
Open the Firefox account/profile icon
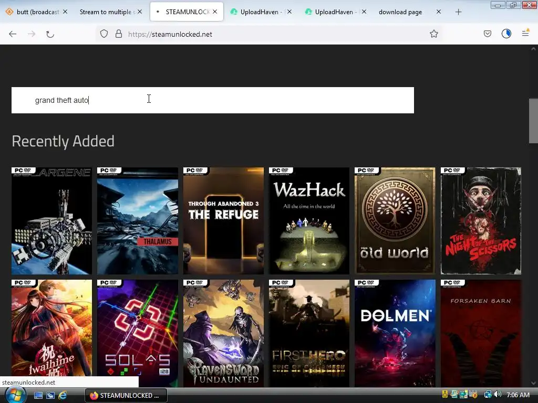coord(506,34)
